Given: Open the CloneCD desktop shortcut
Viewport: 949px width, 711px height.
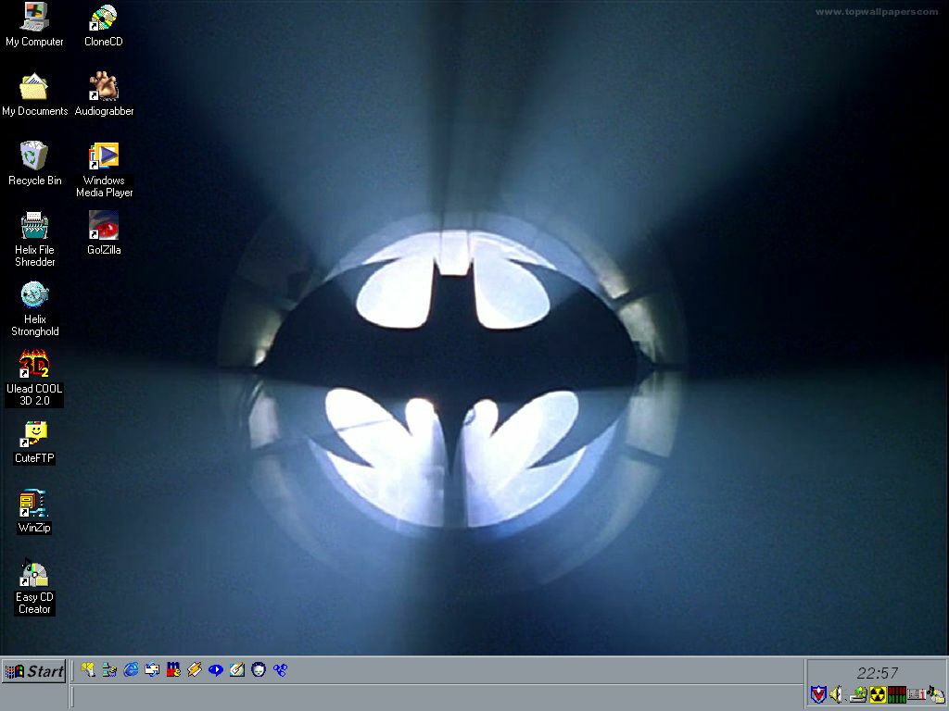Looking at the screenshot, I should (x=103, y=18).
